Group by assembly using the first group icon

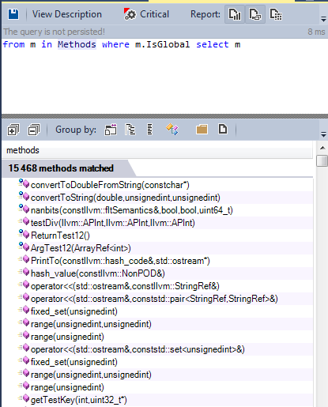111,130
